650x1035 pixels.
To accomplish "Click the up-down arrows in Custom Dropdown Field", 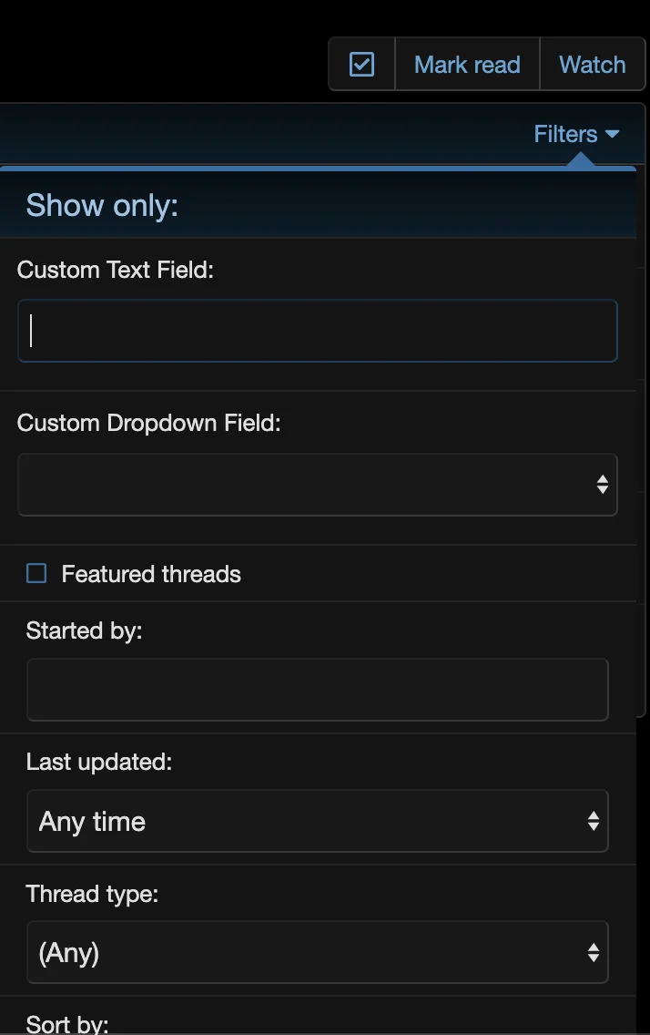I will click(602, 485).
